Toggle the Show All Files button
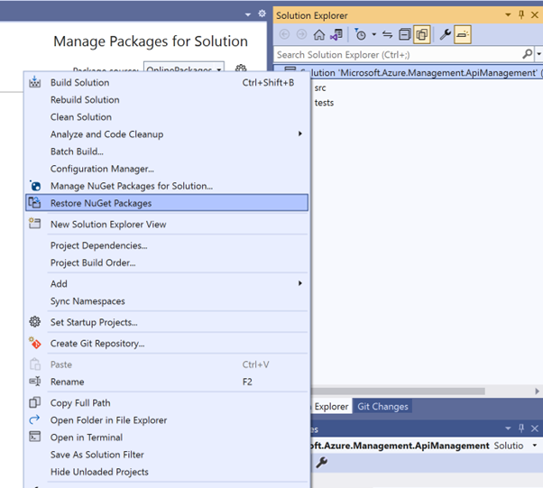Viewport: 543px width, 488px height. tap(422, 34)
